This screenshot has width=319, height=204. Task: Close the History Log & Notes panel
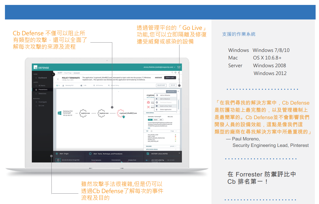179,153
